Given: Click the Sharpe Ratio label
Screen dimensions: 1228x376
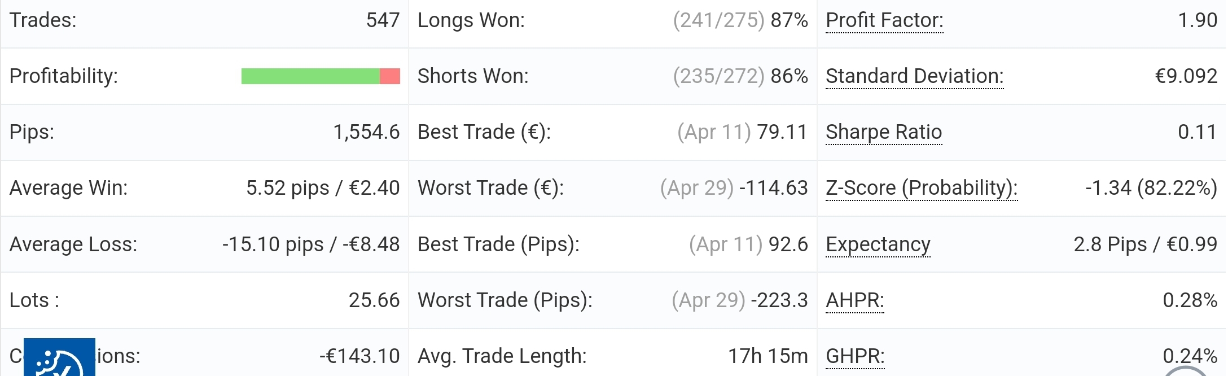Looking at the screenshot, I should pyautogui.click(x=883, y=132).
